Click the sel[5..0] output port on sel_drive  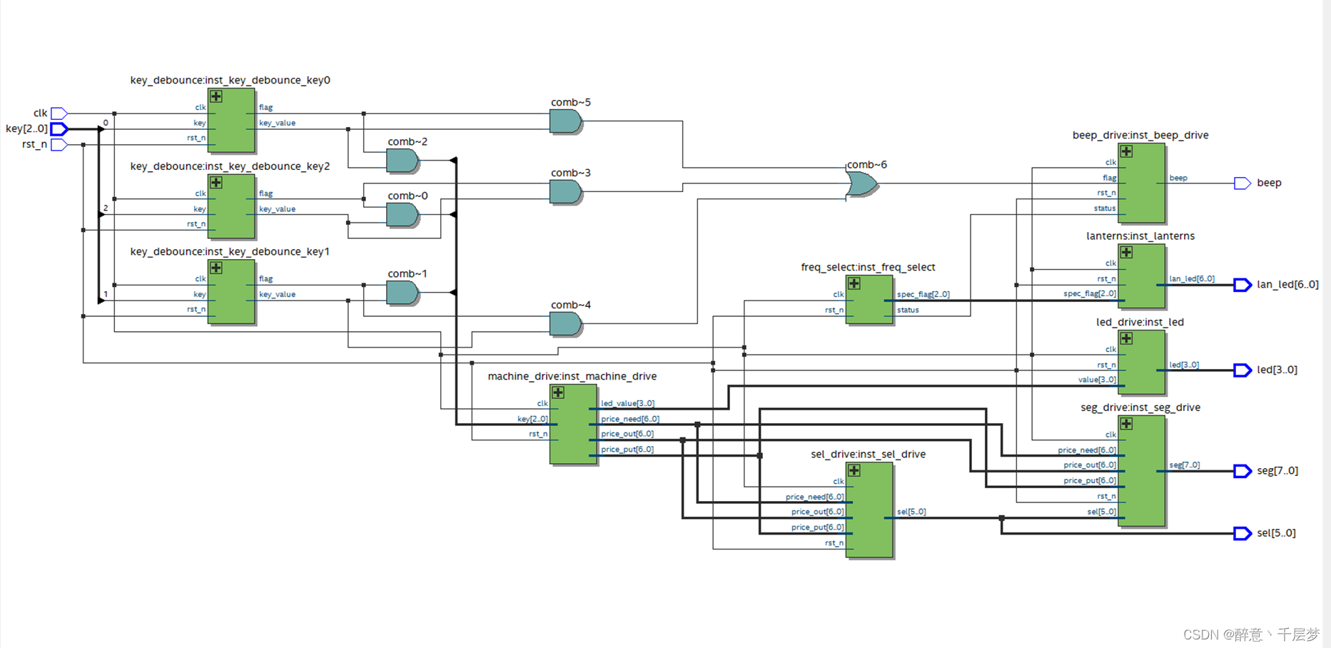point(911,512)
